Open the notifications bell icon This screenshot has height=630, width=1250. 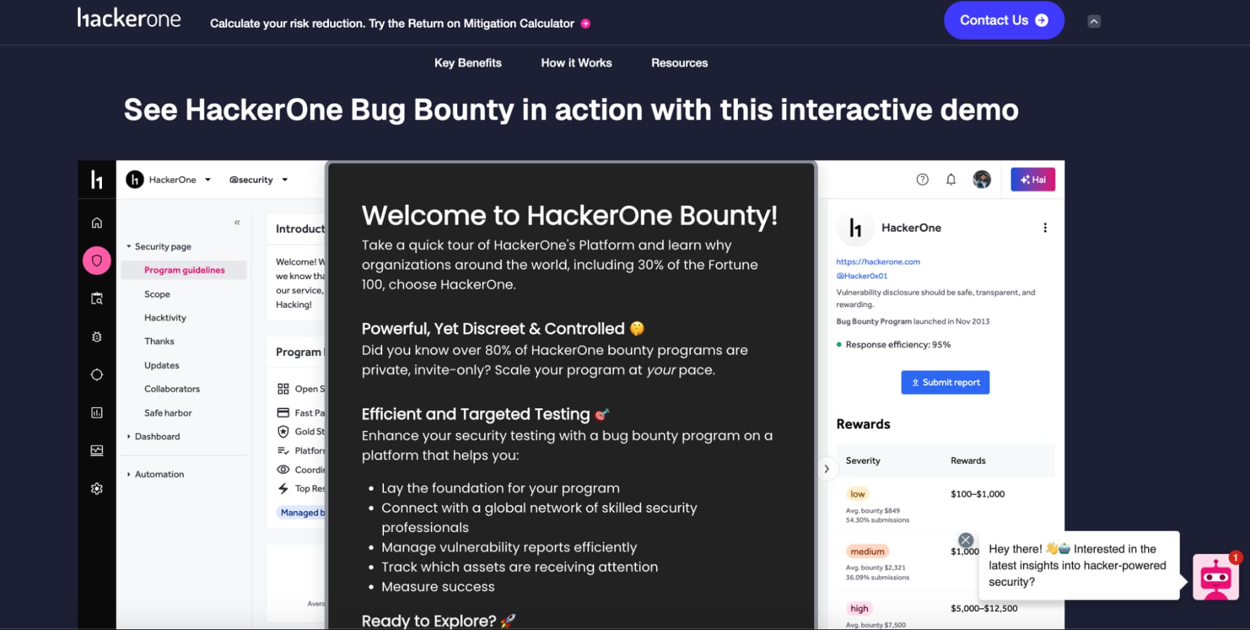point(951,180)
